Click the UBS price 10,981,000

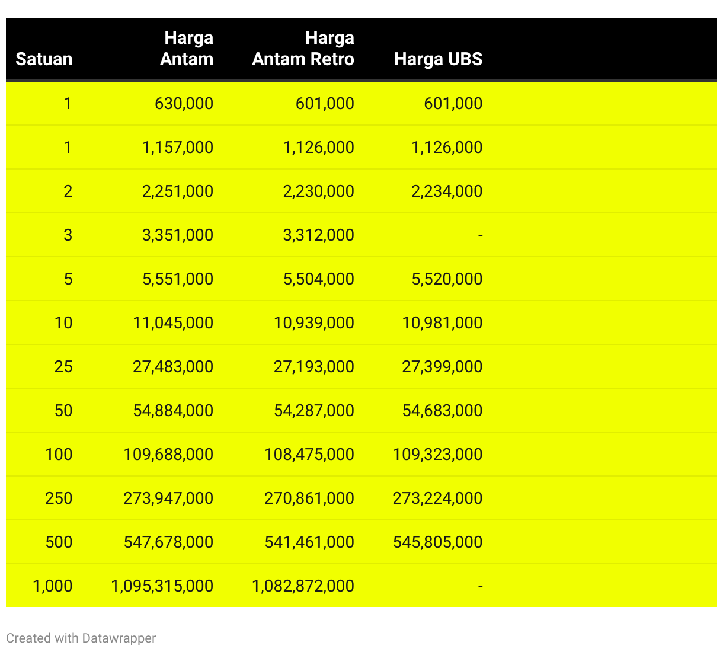pyautogui.click(x=443, y=323)
